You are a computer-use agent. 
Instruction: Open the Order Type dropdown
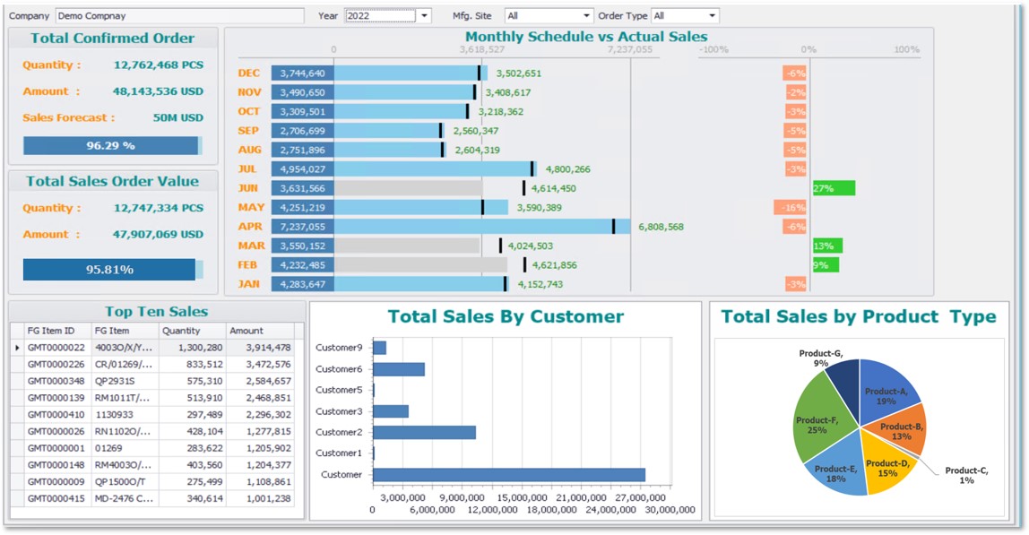click(x=713, y=16)
